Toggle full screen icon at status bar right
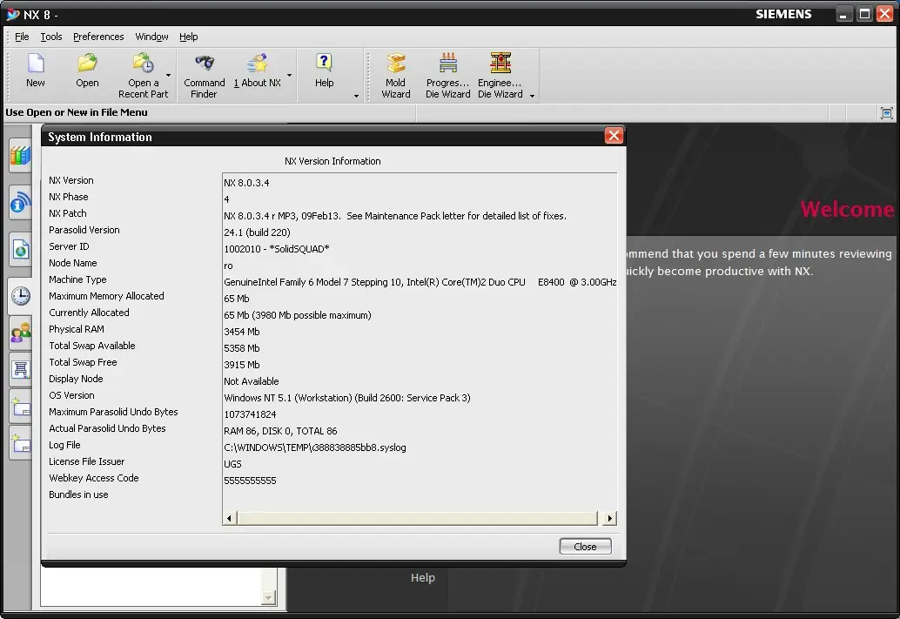The width and height of the screenshot is (900, 619). click(x=886, y=113)
